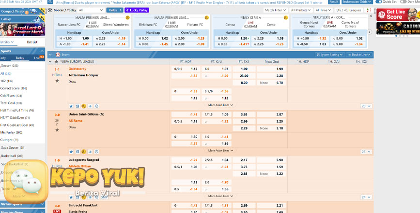This screenshot has height=213, width=420.
Task: Open the All Markets dropdown
Action: pyautogui.click(x=301, y=10)
